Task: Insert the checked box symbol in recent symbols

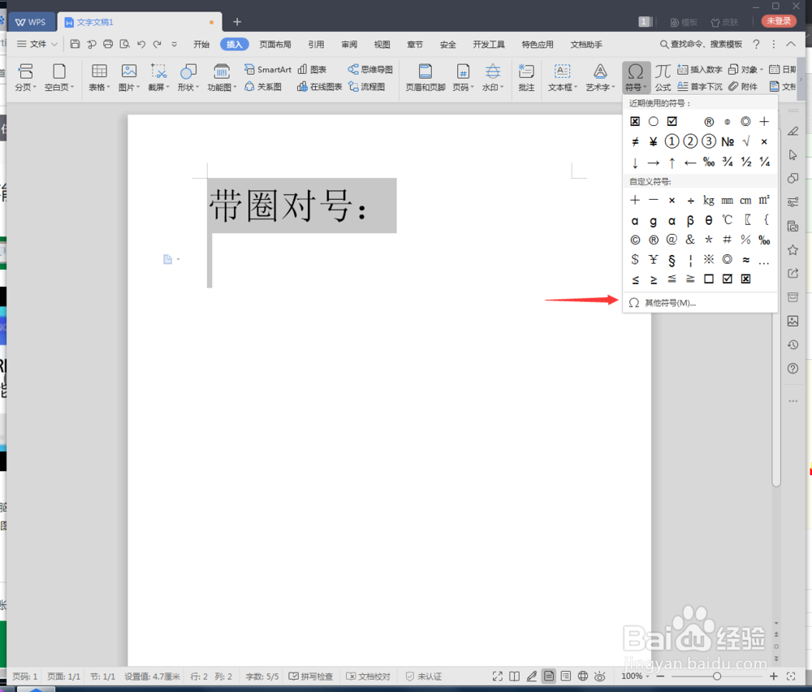Action: (672, 121)
